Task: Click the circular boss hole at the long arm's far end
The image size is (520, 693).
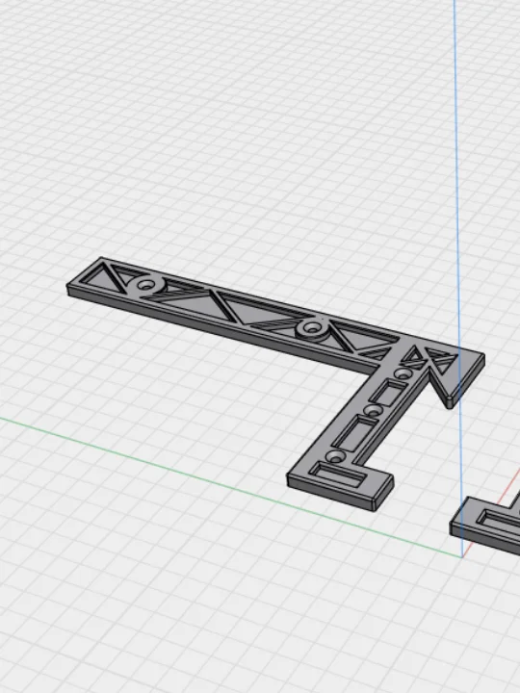Action: point(145,285)
